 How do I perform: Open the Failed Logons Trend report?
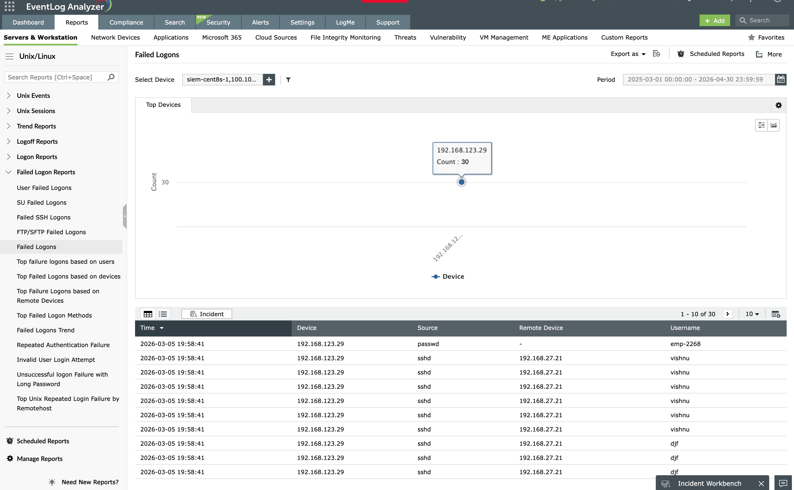point(46,330)
